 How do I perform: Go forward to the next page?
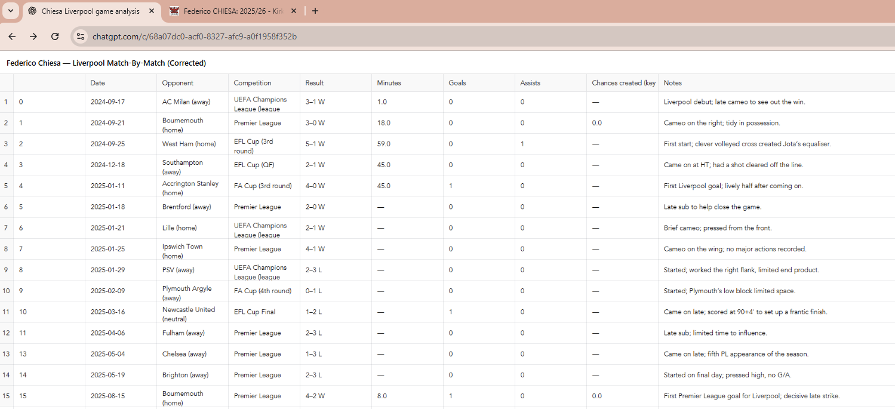coord(33,36)
